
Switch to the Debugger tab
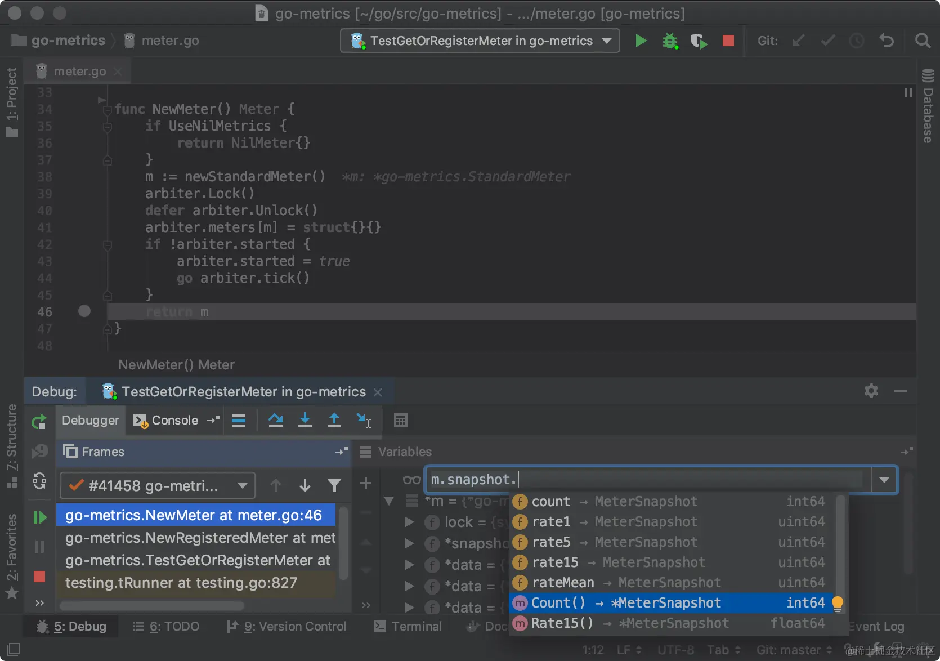point(91,421)
